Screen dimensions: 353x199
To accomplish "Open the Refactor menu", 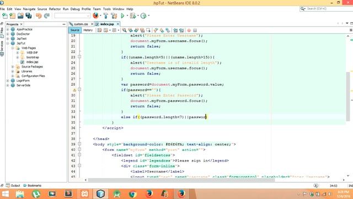I will (x=55, y=9).
